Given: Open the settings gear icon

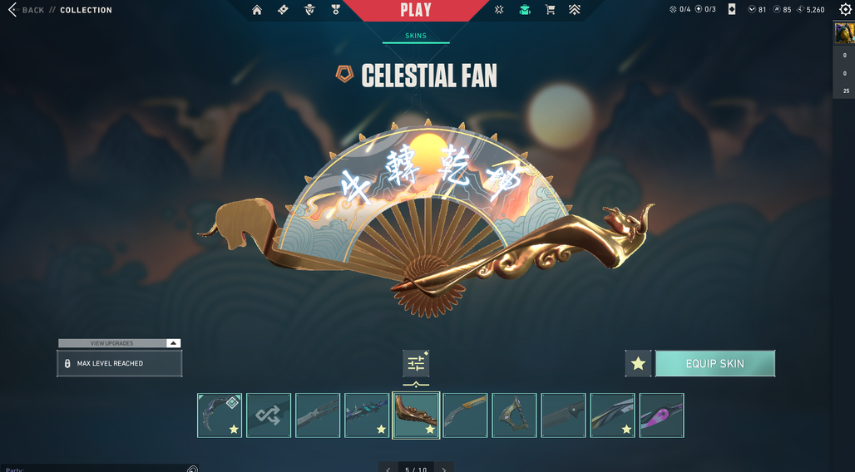Looking at the screenshot, I should click(x=845, y=10).
